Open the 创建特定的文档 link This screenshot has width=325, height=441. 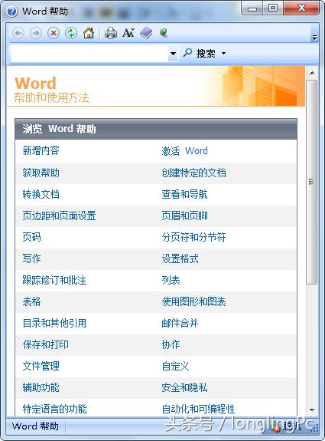point(193,173)
